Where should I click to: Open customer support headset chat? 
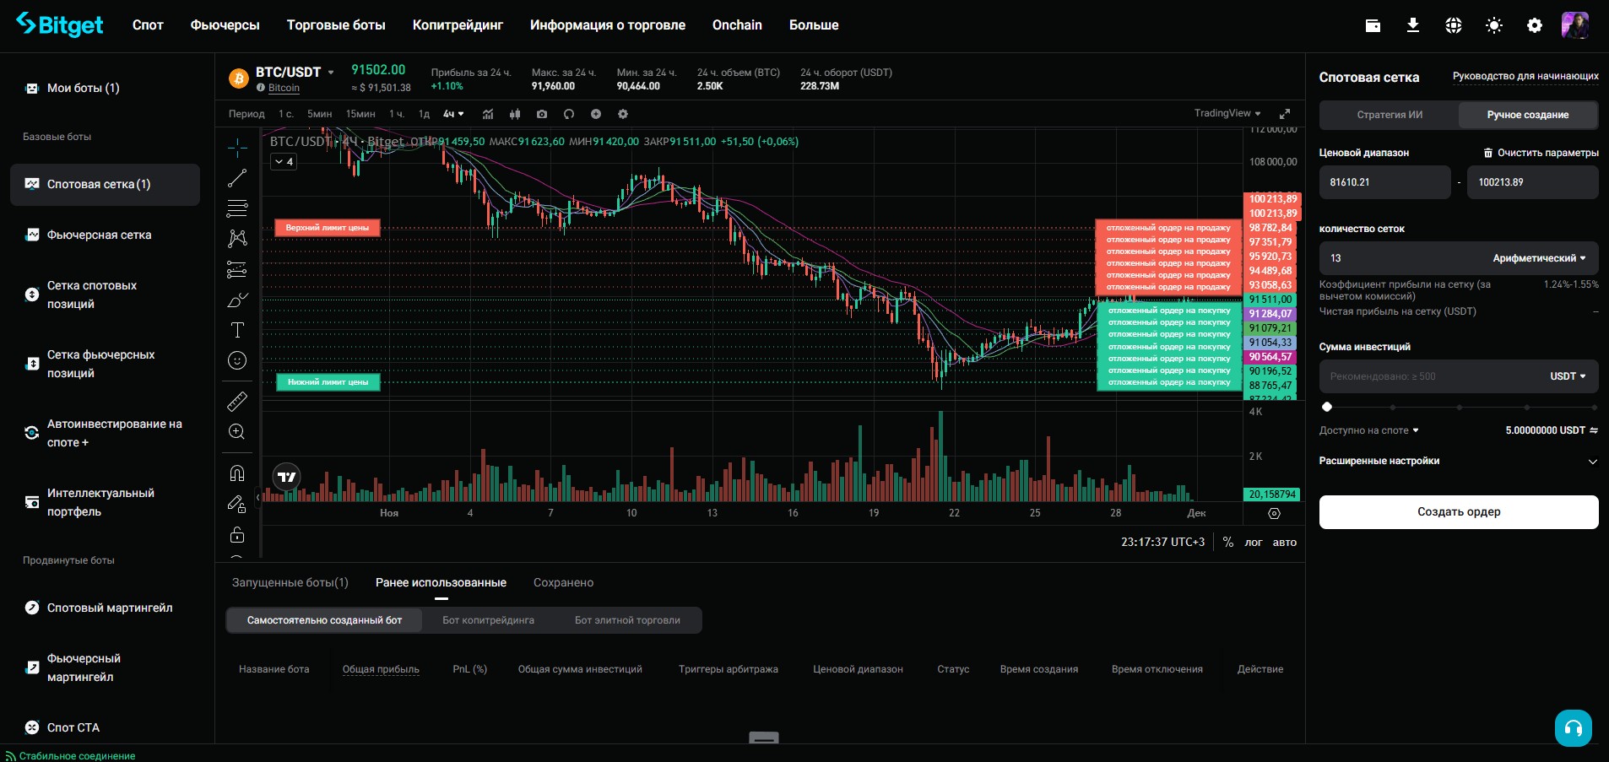(1573, 727)
